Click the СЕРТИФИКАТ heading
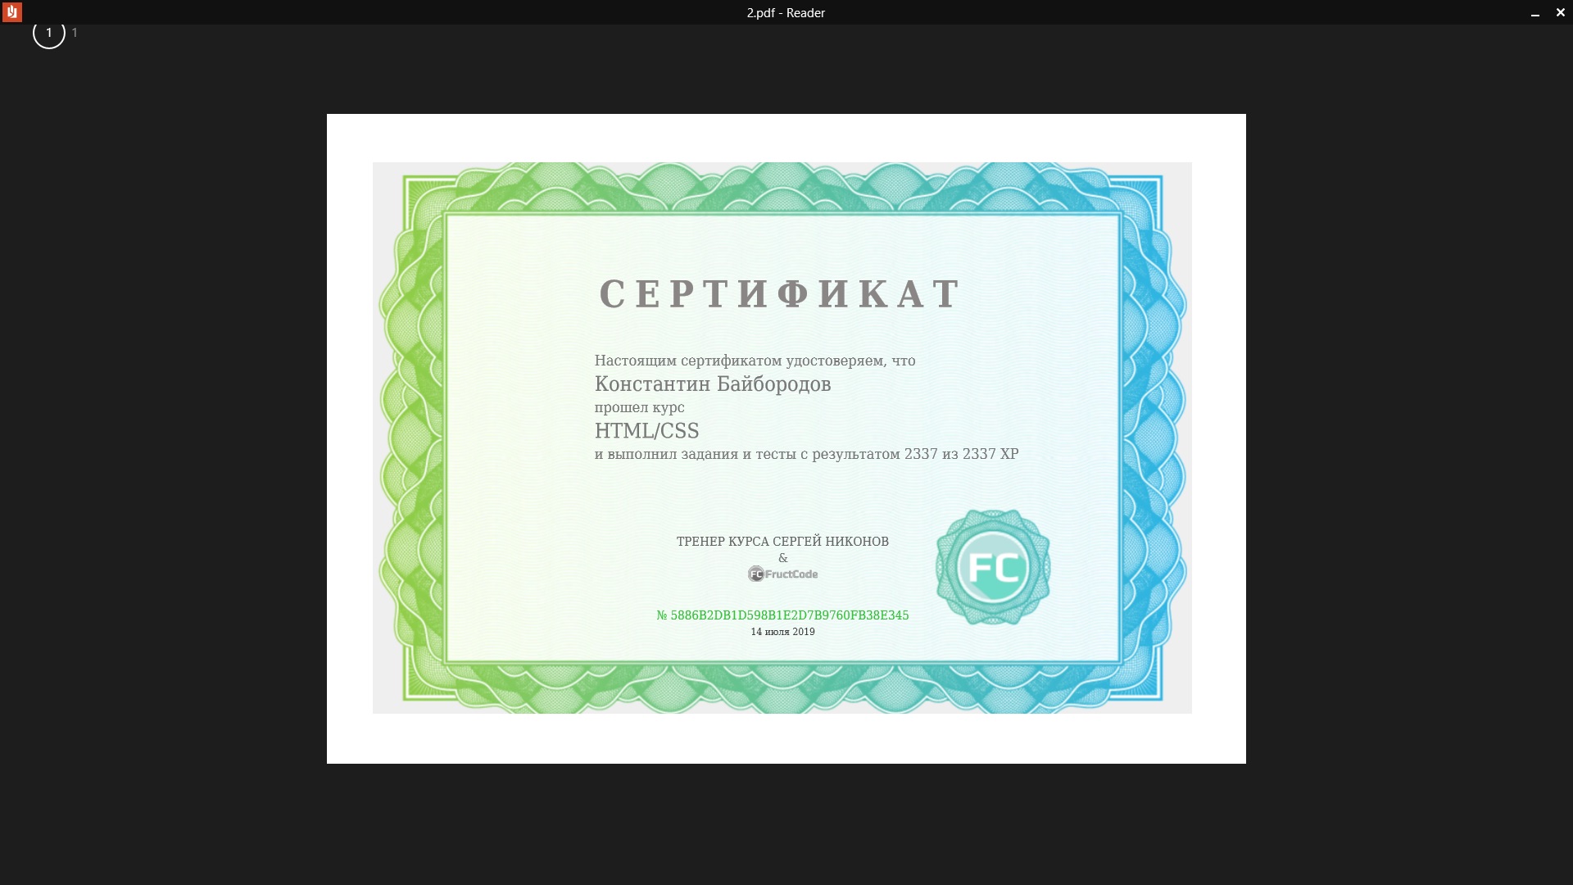This screenshot has width=1573, height=885. [778, 293]
